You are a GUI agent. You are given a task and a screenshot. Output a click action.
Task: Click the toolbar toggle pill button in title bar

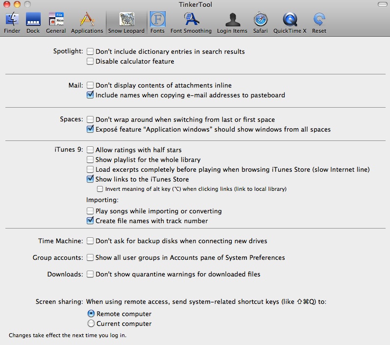tap(382, 4)
